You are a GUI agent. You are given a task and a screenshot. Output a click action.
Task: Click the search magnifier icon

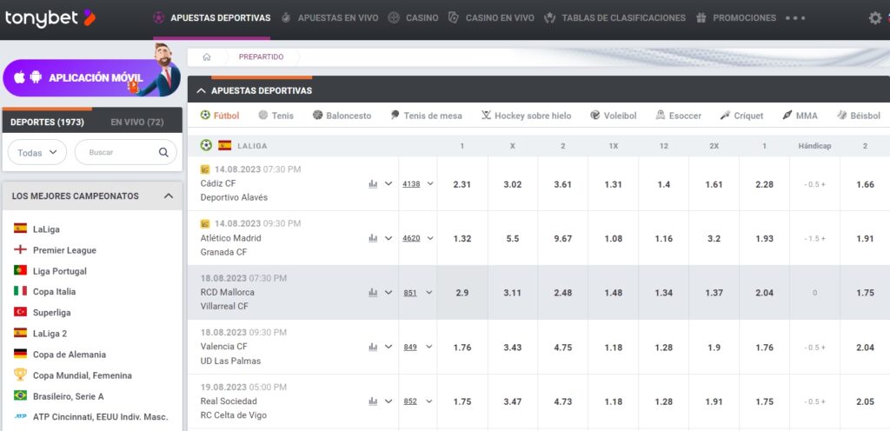coord(163,152)
